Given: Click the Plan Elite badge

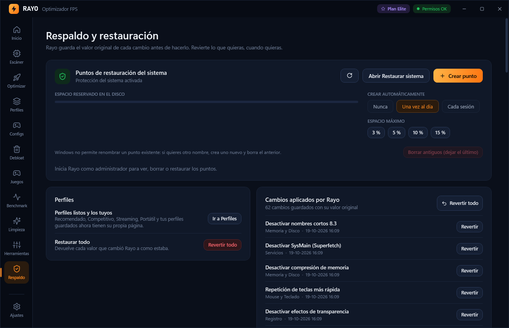Looking at the screenshot, I should point(393,8).
